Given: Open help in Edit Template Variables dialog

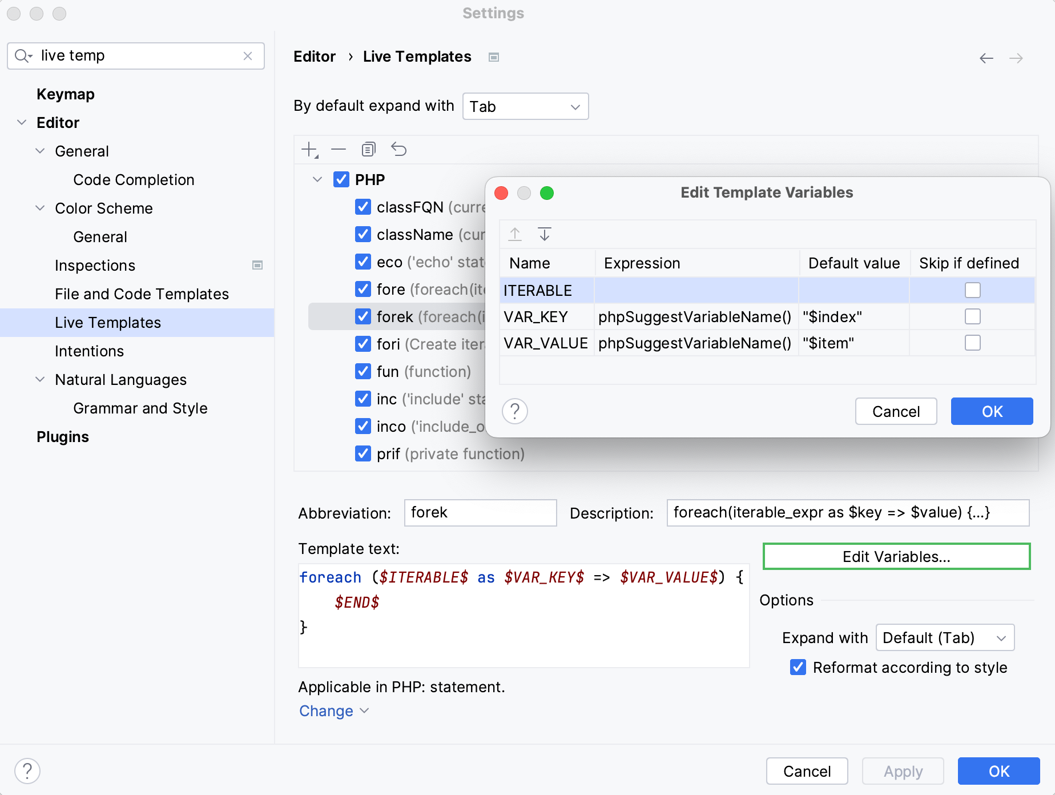Looking at the screenshot, I should 514,411.
